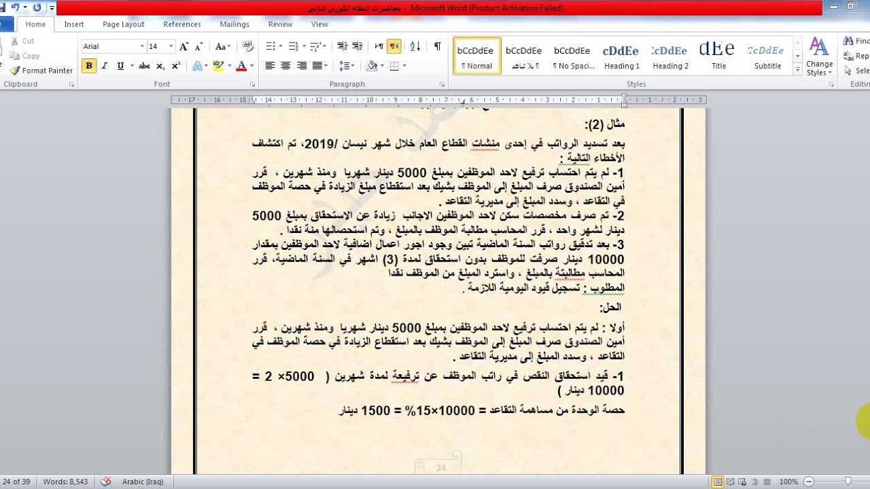870x489 pixels.
Task: Align text right
Action: coord(301,66)
